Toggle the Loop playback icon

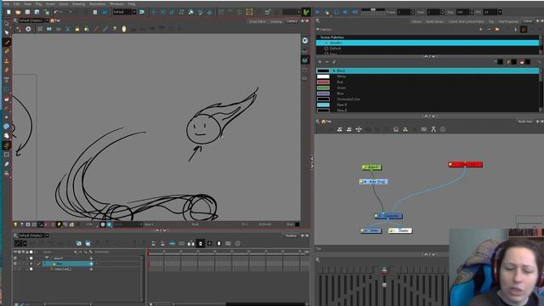click(x=337, y=12)
